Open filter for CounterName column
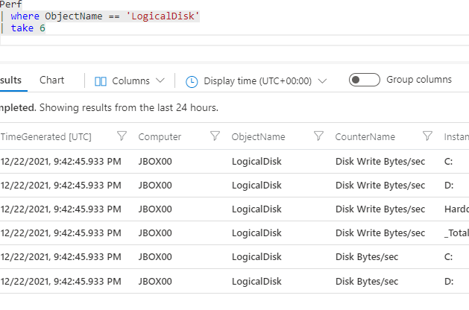 pos(428,136)
